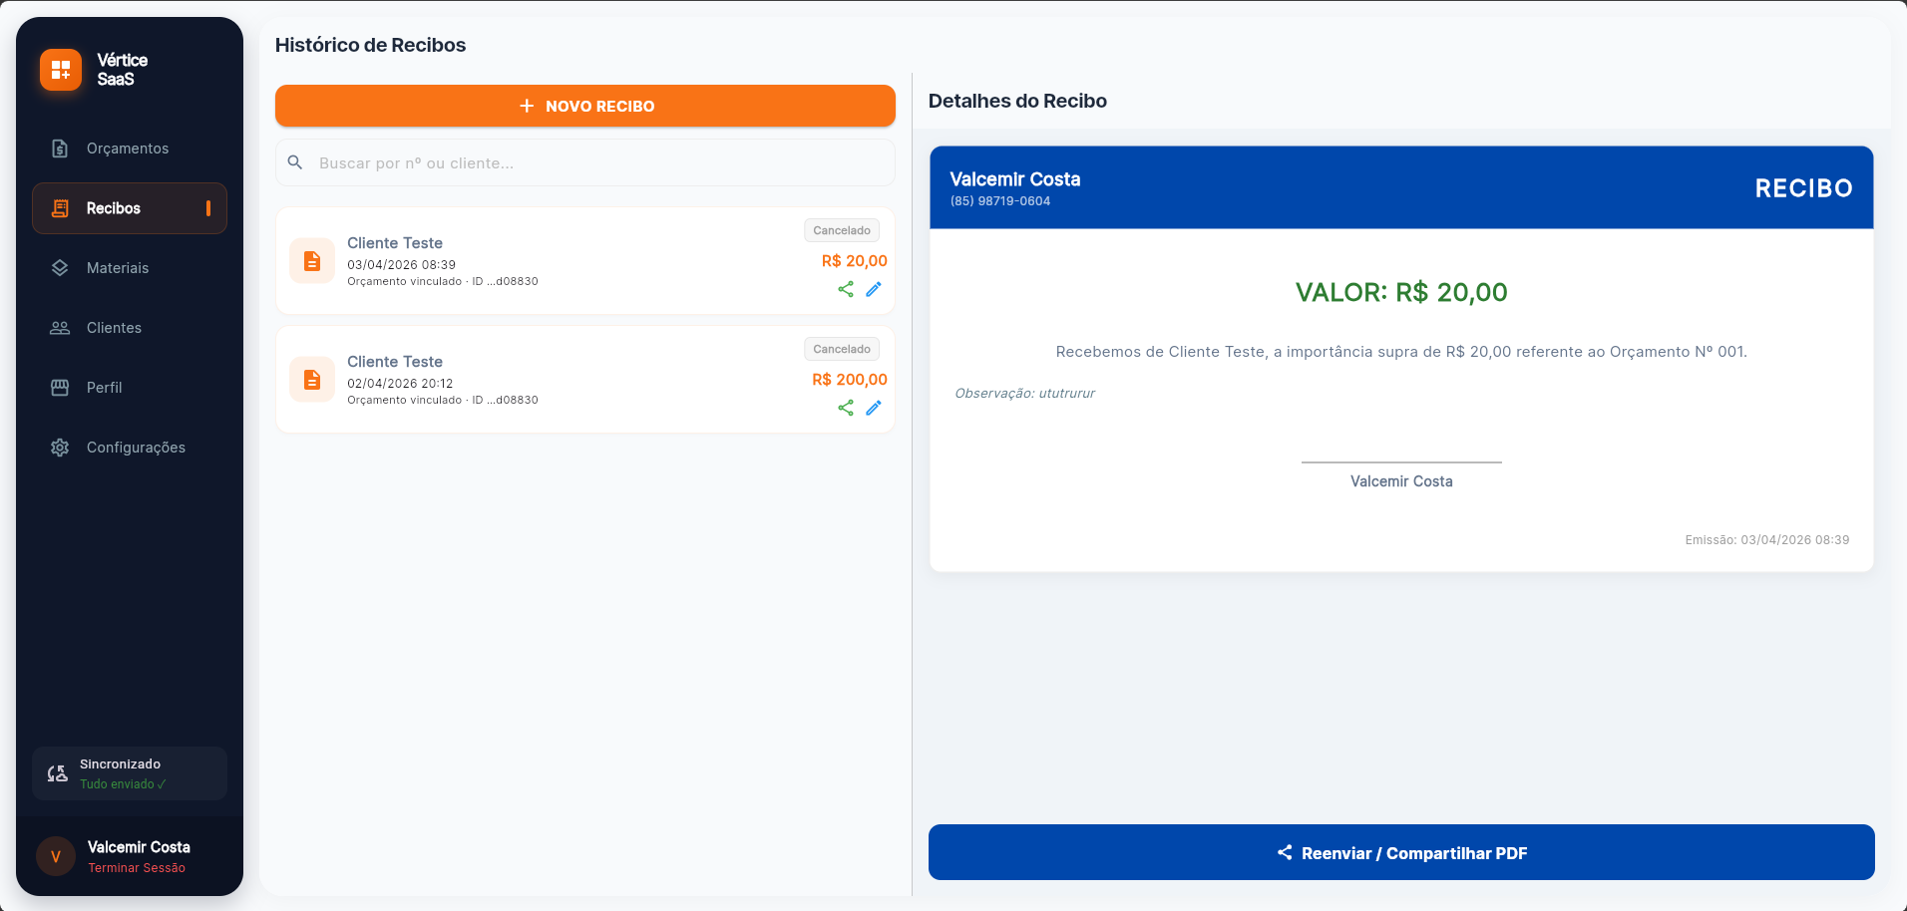Click the Vértice SaaS logo icon
Screen dimensions: 1907x911
click(61, 70)
